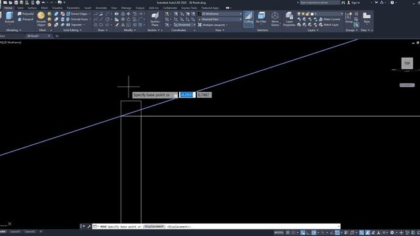Toggle polar tracking in status bar
Screen dimensions: 420x236
[x=314, y=233]
